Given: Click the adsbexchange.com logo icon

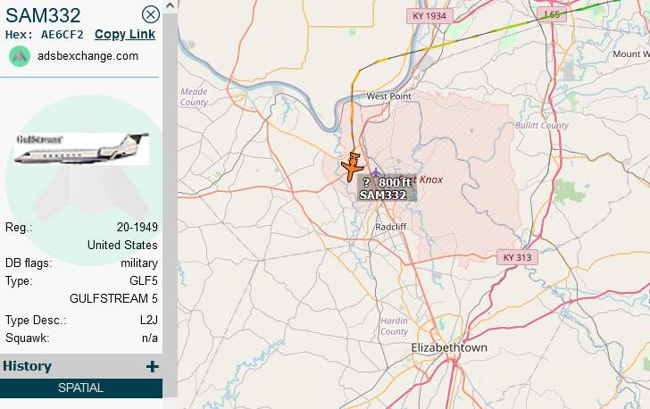Looking at the screenshot, I should pos(20,56).
